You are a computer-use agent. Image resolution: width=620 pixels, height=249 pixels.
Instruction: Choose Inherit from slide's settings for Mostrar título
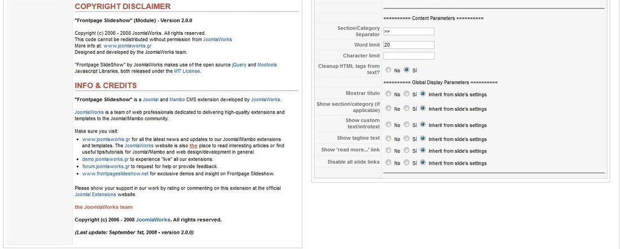point(423,94)
